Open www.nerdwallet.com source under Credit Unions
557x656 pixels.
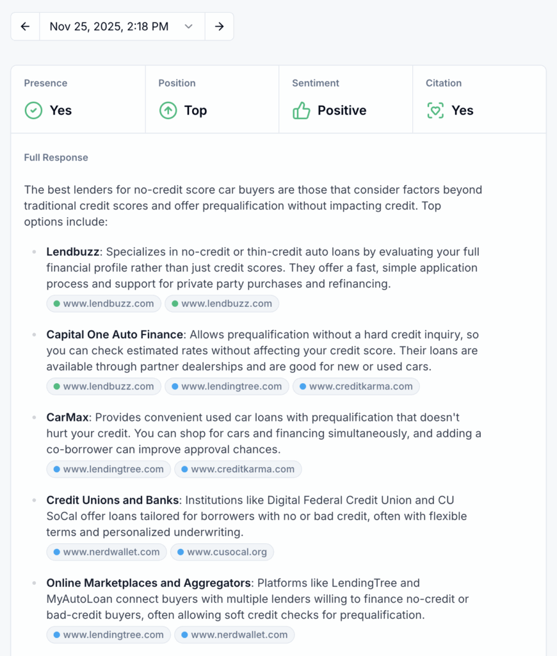(106, 552)
